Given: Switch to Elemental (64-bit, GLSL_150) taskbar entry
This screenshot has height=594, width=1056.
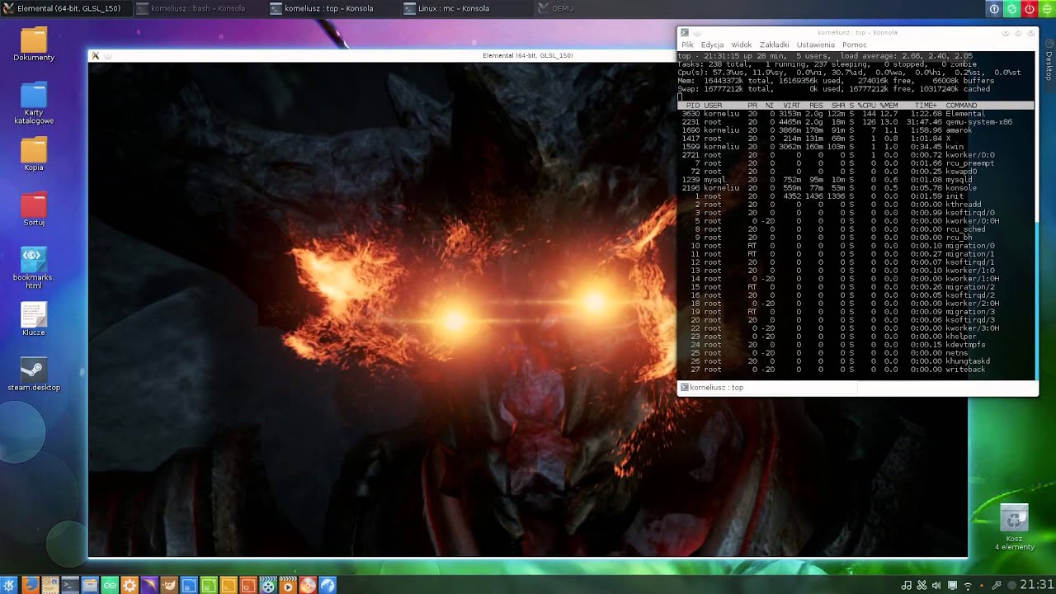Looking at the screenshot, I should [65, 8].
